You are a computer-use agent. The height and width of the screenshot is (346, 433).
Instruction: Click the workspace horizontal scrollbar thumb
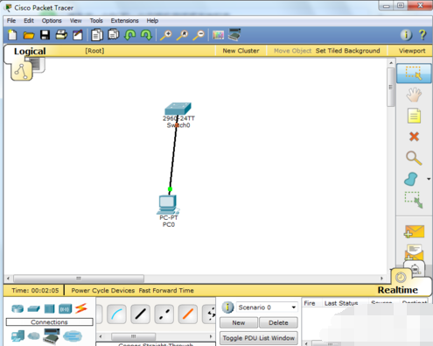(79, 279)
